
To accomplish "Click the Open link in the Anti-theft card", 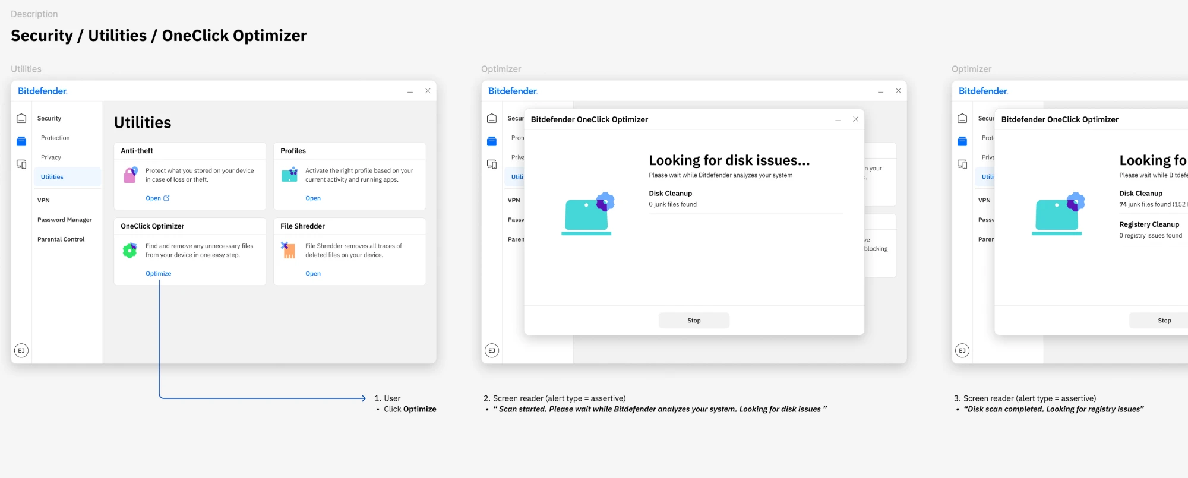I will tap(153, 198).
